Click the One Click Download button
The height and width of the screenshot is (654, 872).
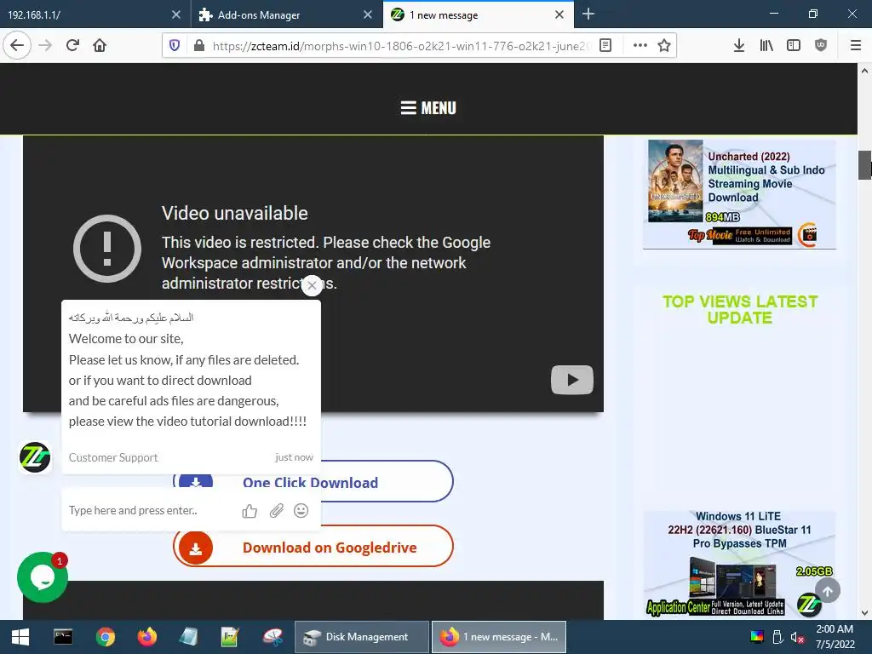pyautogui.click(x=313, y=482)
